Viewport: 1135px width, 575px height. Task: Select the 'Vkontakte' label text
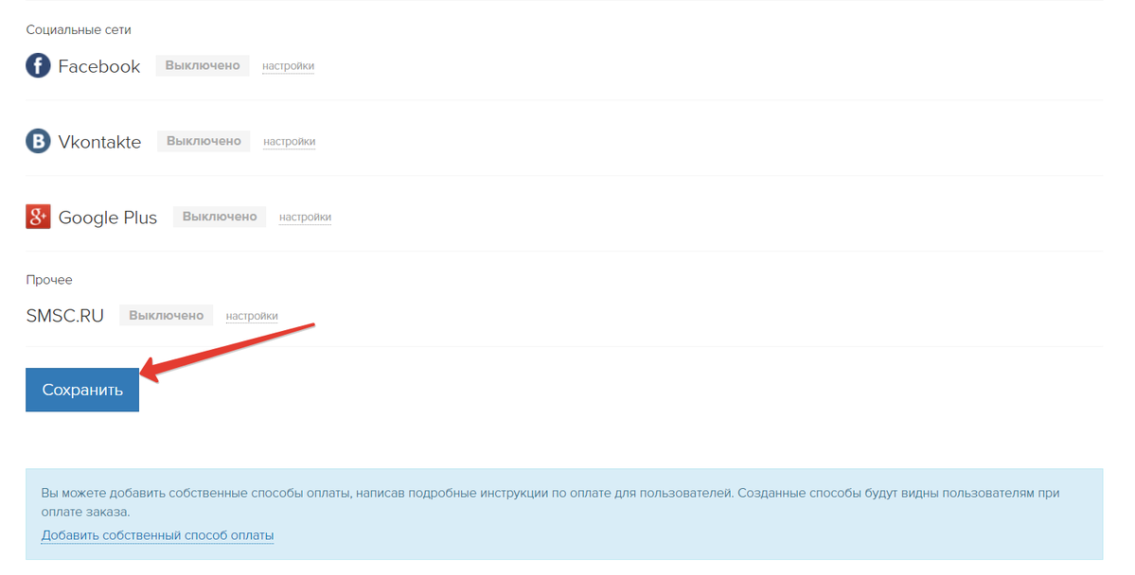[x=100, y=142]
